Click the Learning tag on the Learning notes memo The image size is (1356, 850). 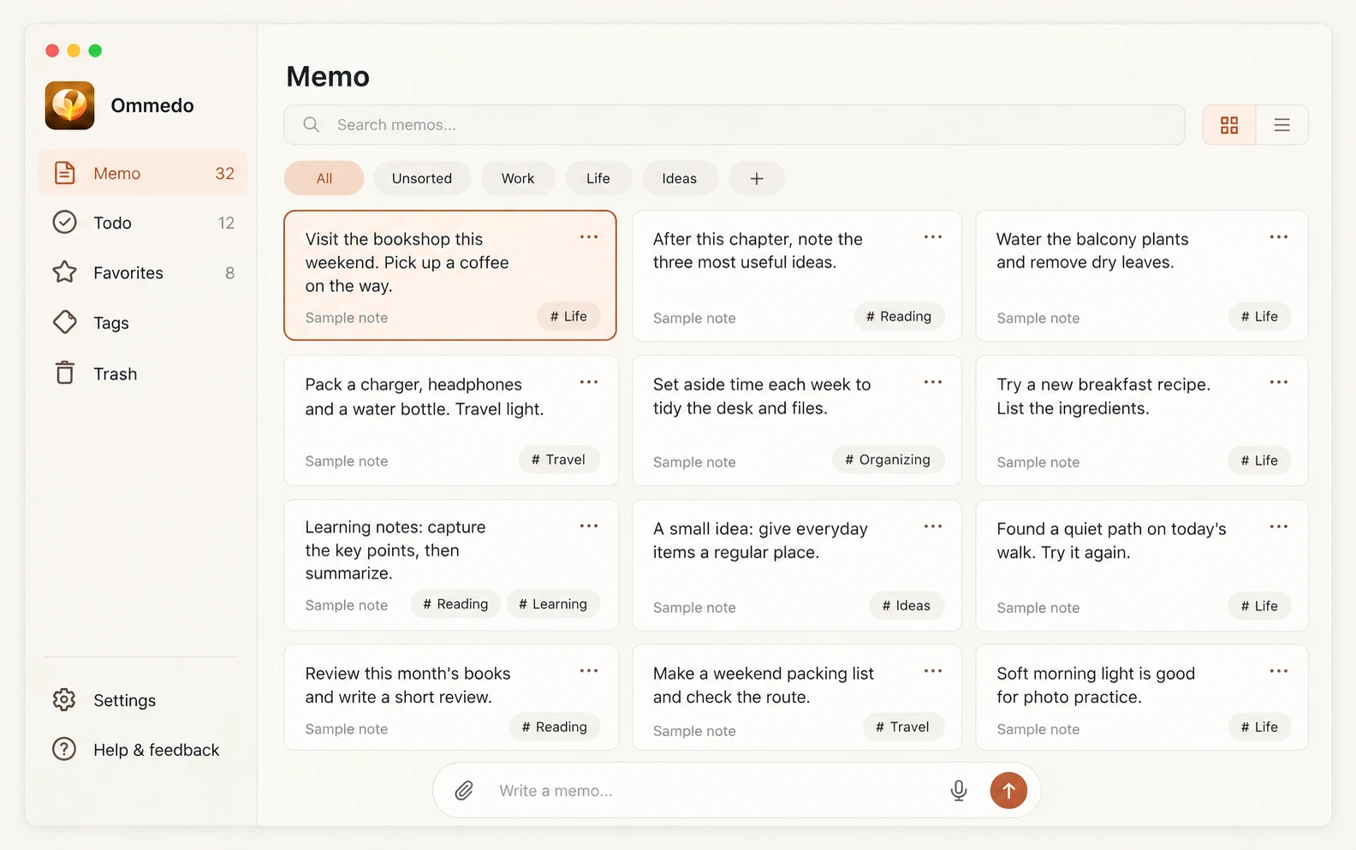click(x=553, y=604)
